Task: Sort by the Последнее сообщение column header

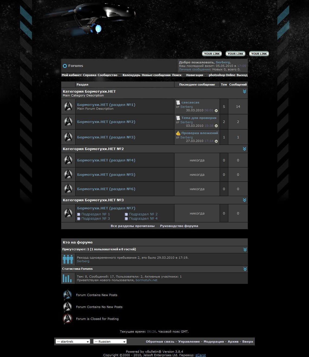Action: pos(197,85)
